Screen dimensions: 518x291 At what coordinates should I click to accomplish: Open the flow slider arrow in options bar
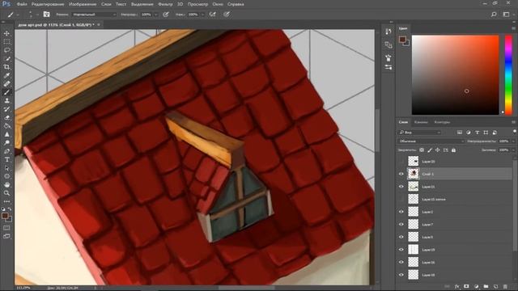pos(203,15)
